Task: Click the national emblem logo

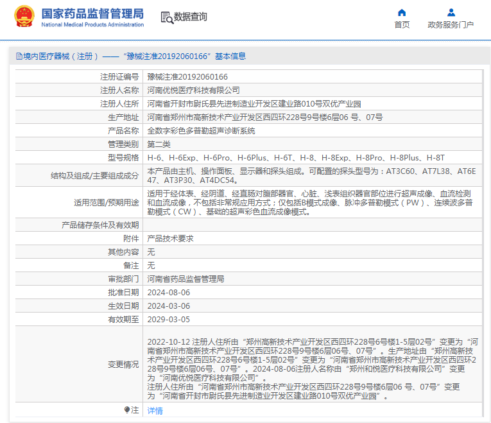Action: pos(24,16)
